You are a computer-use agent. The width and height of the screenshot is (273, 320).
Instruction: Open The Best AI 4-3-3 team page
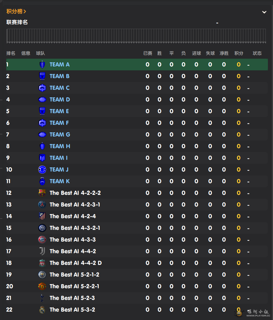click(x=73, y=239)
